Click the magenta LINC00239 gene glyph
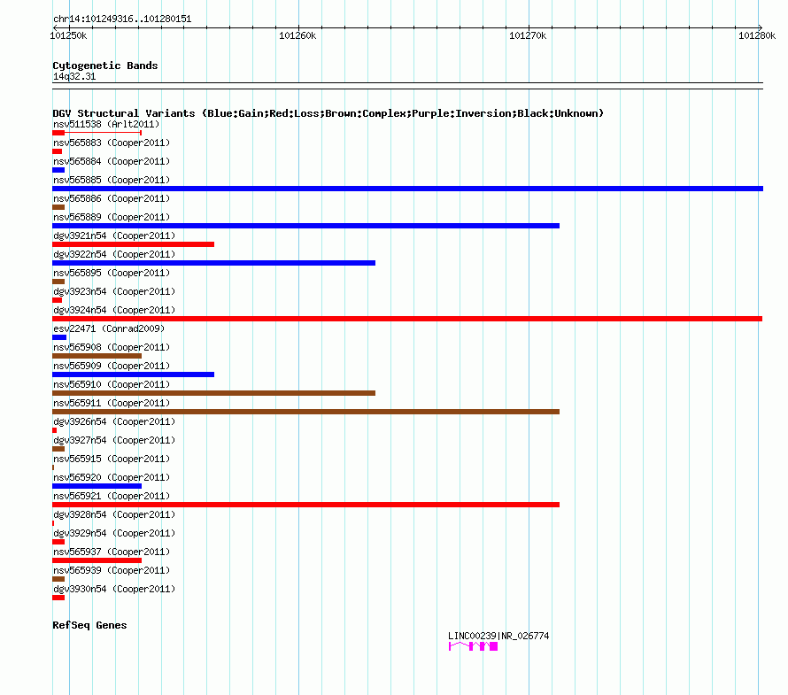The width and height of the screenshot is (788, 695). 473,646
